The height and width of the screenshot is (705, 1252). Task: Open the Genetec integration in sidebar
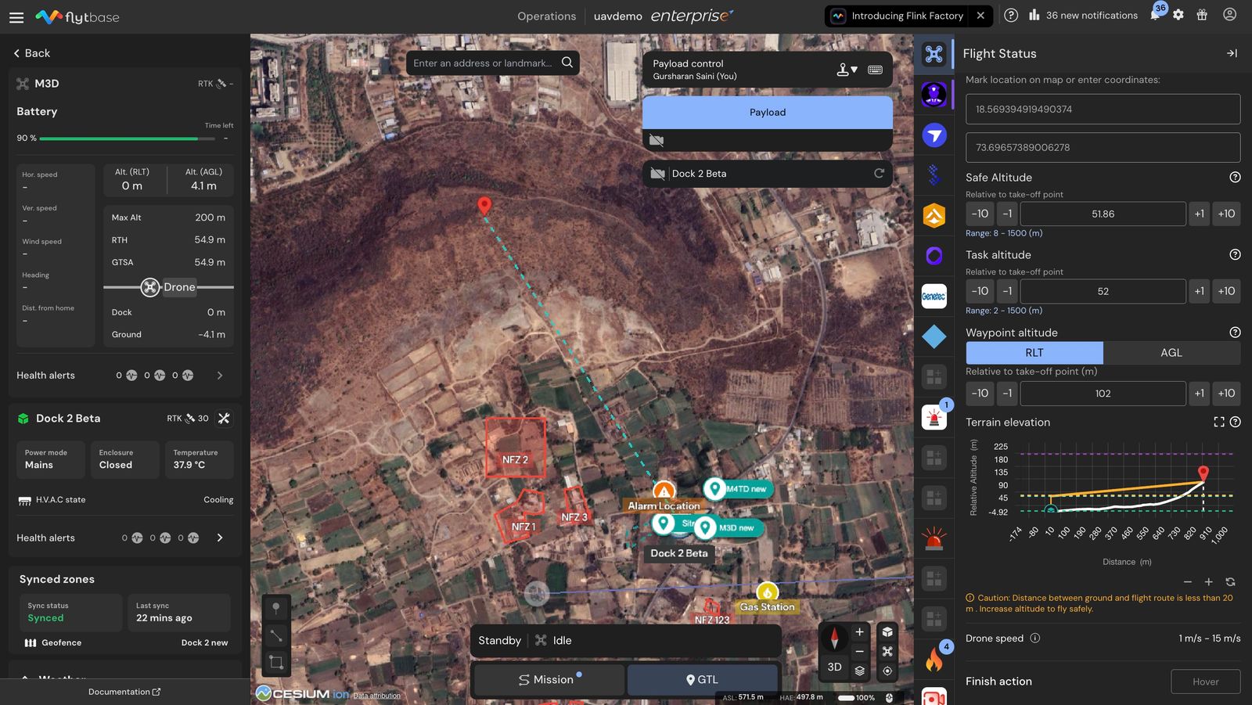click(x=934, y=297)
